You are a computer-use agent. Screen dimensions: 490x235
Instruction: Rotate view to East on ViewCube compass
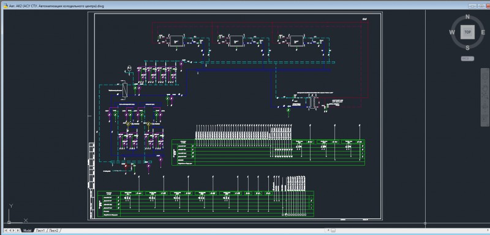483,33
